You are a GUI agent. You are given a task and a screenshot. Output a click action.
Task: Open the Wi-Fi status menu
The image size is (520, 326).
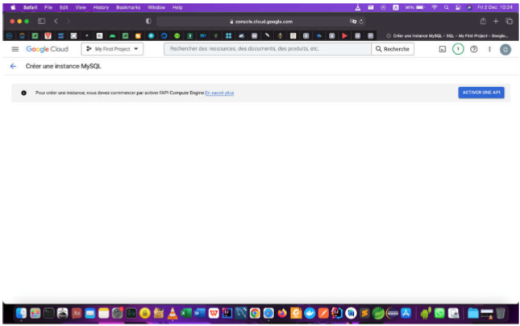(435, 7)
